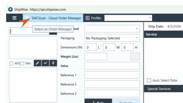183x103 pixels.
Task: Click the Weight (Lbs) field
Action: pos(96,57)
